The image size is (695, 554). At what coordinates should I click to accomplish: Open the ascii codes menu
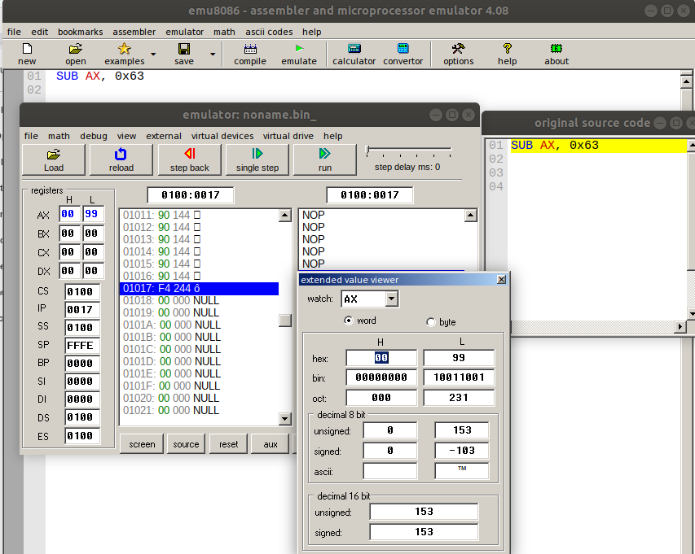[x=268, y=32]
